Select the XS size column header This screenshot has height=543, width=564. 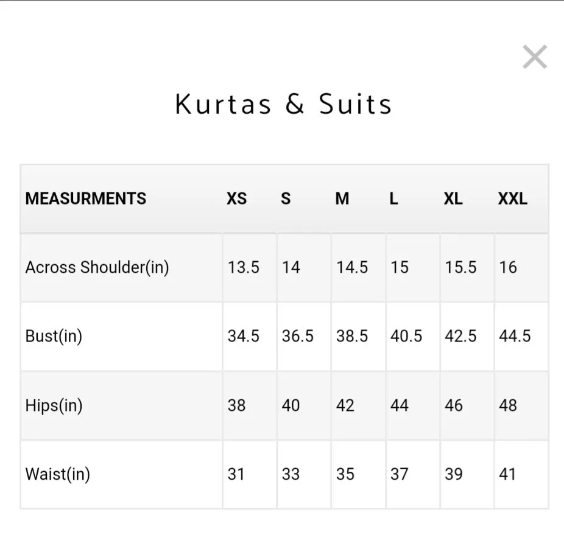point(237,198)
